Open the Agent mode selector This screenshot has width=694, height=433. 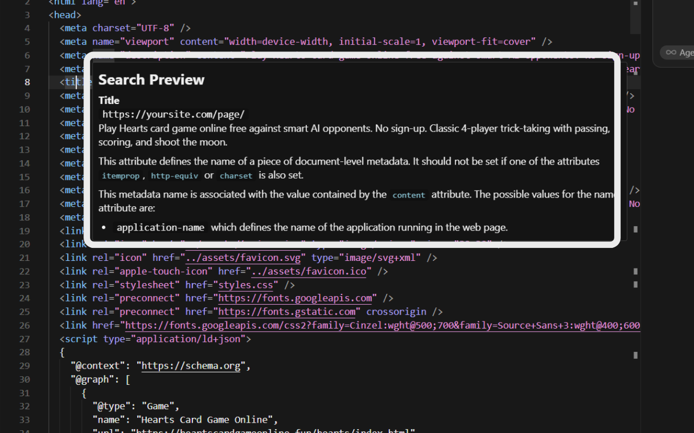tap(678, 53)
